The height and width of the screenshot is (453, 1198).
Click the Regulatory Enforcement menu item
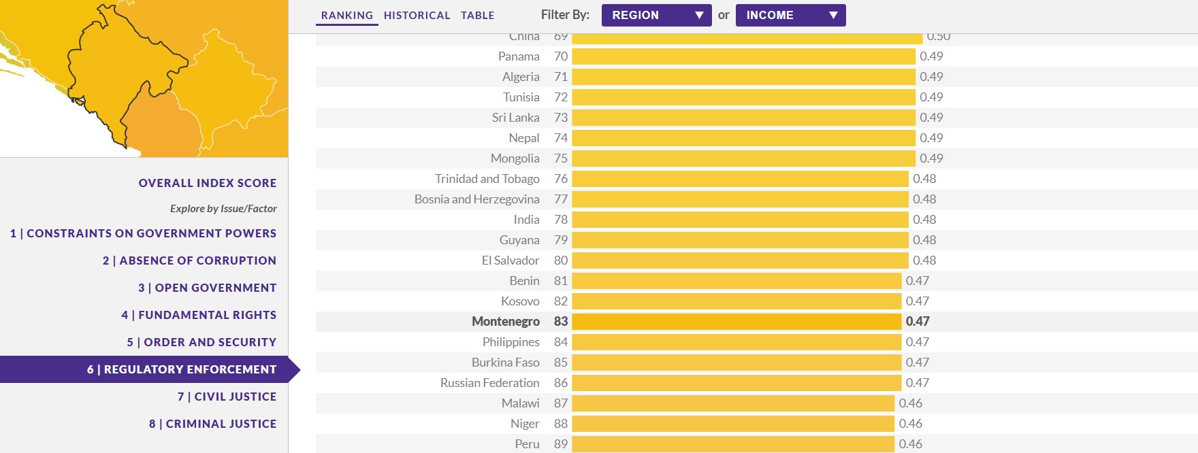pos(181,369)
